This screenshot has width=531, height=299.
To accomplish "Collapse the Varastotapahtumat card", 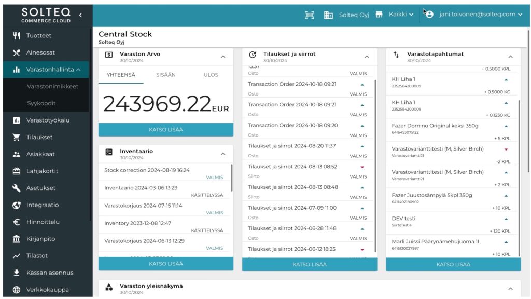I will [510, 57].
